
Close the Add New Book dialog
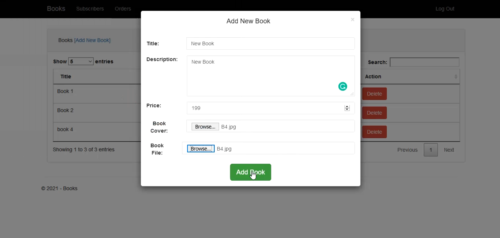[352, 20]
